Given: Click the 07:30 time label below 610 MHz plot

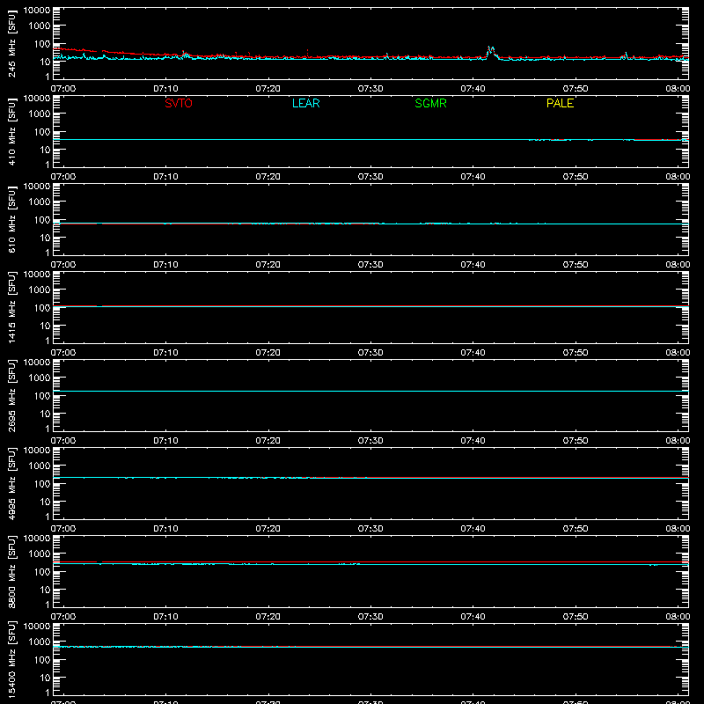Looking at the screenshot, I should (x=370, y=265).
